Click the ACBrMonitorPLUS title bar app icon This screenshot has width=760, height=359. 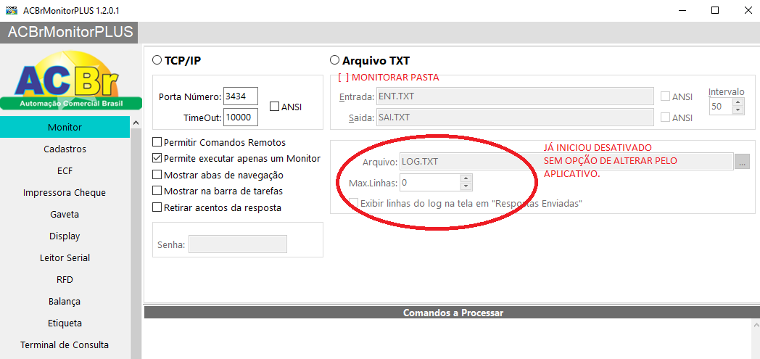(11, 10)
